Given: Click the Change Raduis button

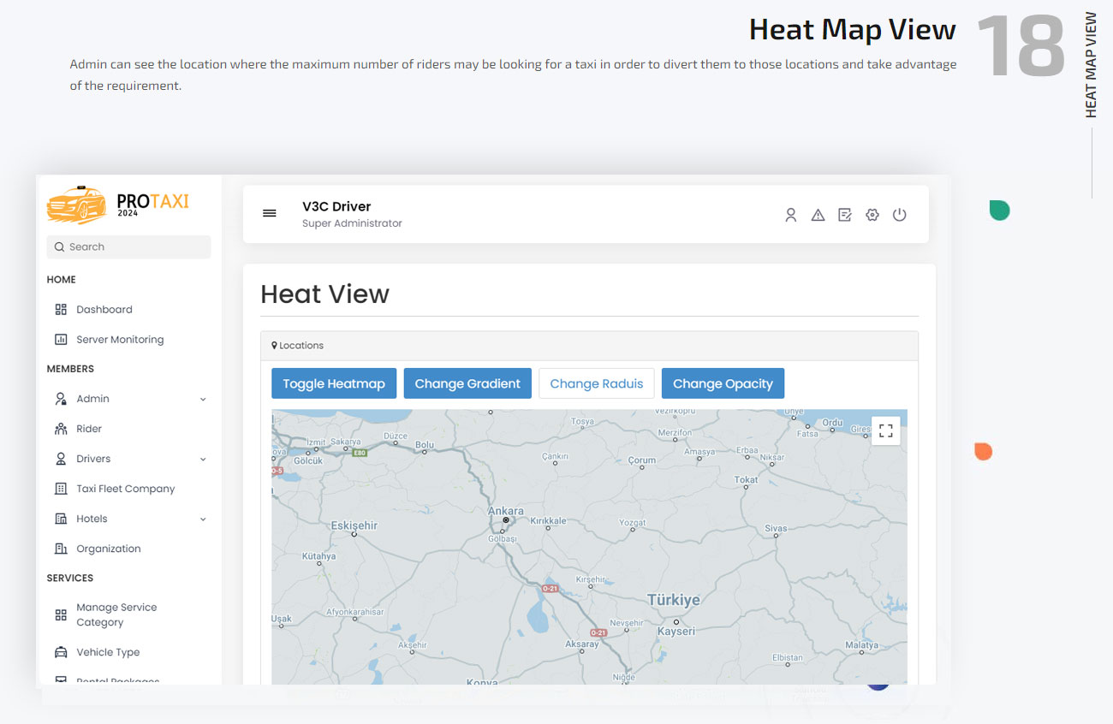Looking at the screenshot, I should click(x=597, y=383).
